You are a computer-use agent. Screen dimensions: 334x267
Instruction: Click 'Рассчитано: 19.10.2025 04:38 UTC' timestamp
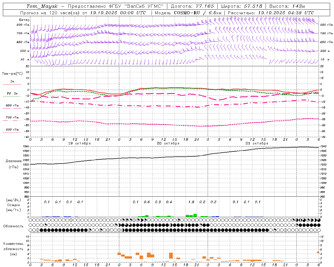click(271, 13)
